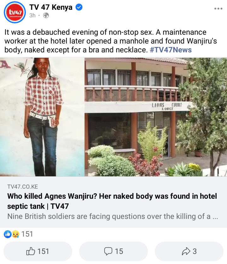Open TV 47 Kenya profile picture
Screen dimensions: 227x264
(x=15, y=12)
